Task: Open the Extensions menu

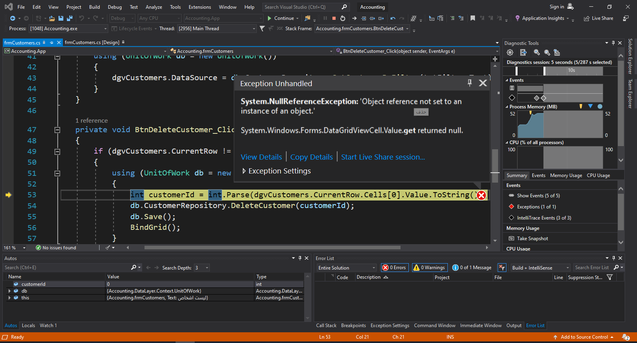Action: pyautogui.click(x=200, y=7)
